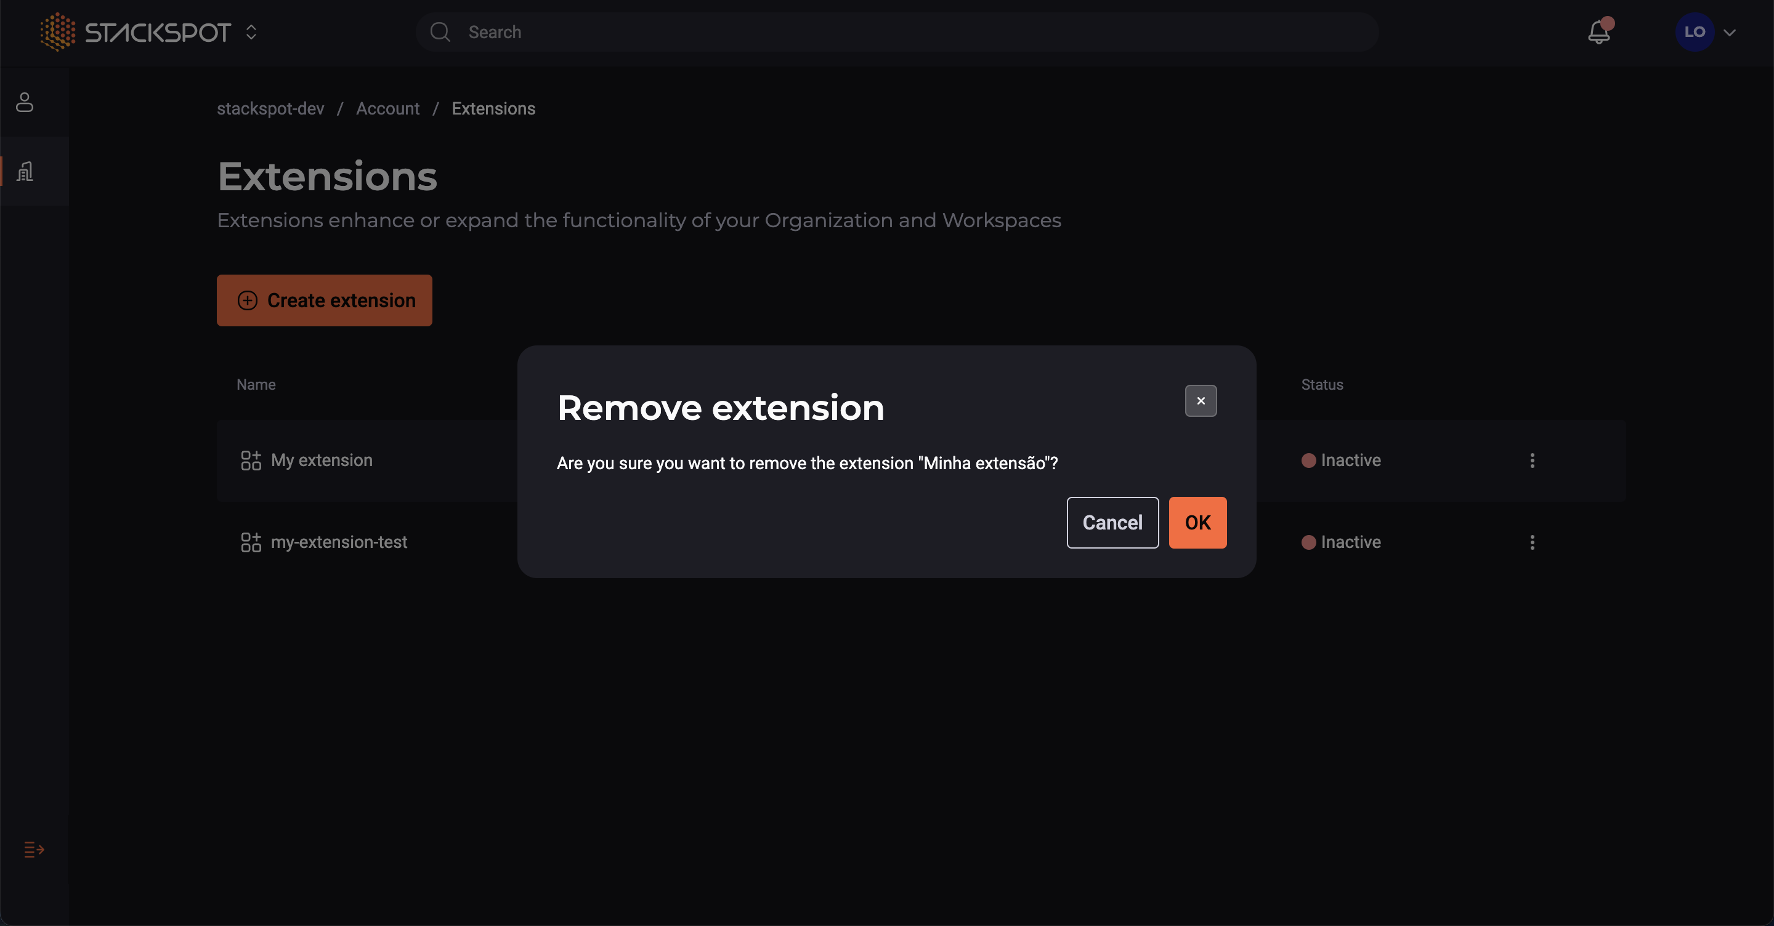This screenshot has width=1774, height=926.
Task: Open options menu for my-extension-test row
Action: [1531, 542]
